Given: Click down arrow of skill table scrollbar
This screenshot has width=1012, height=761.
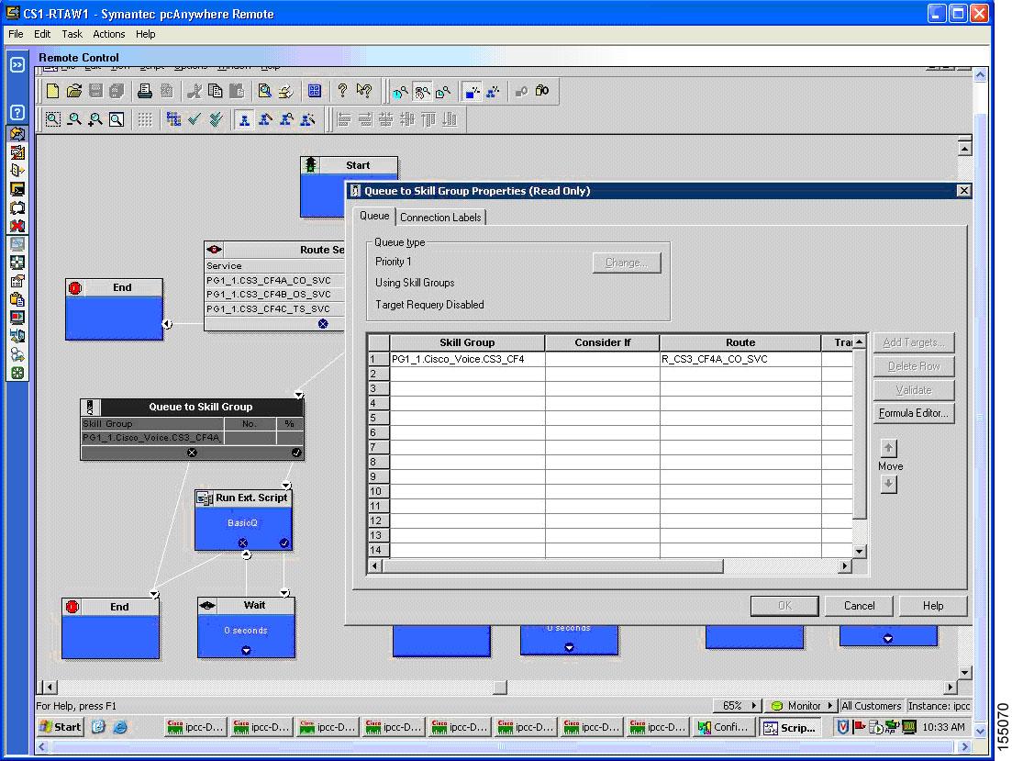Looking at the screenshot, I should [859, 551].
